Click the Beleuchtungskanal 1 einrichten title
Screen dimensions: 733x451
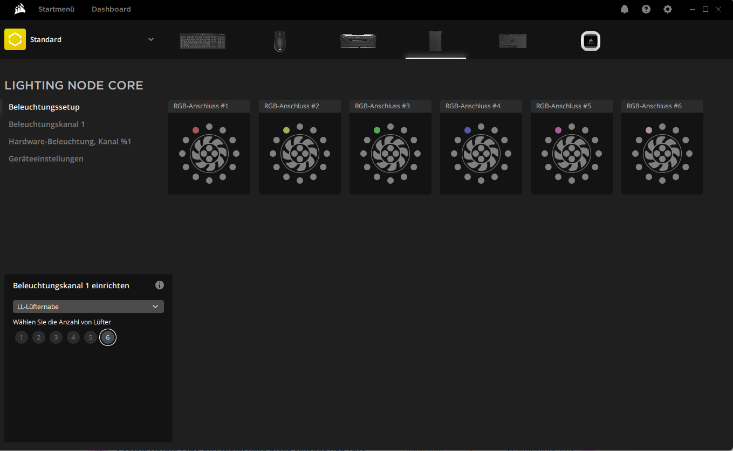click(71, 286)
